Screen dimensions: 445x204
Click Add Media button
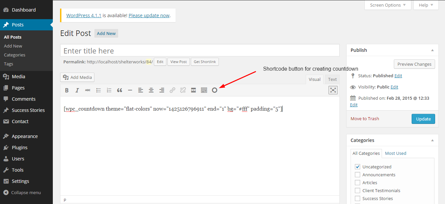pyautogui.click(x=77, y=77)
